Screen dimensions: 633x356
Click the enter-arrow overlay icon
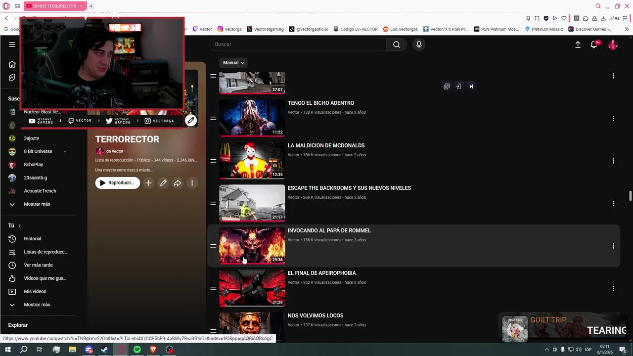(x=458, y=87)
